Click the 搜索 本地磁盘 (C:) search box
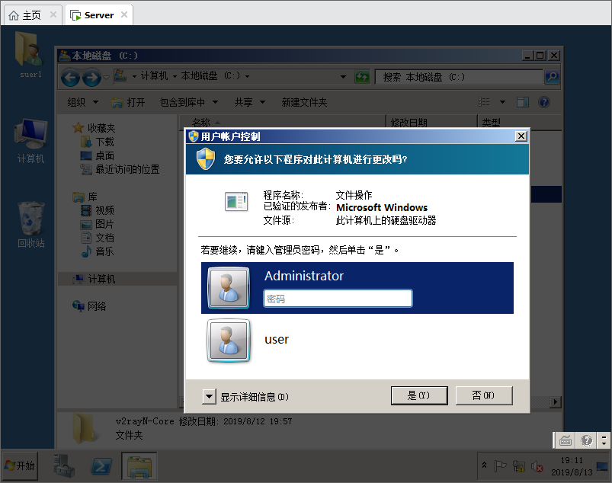Screen dimensions: 612x483 460,77
